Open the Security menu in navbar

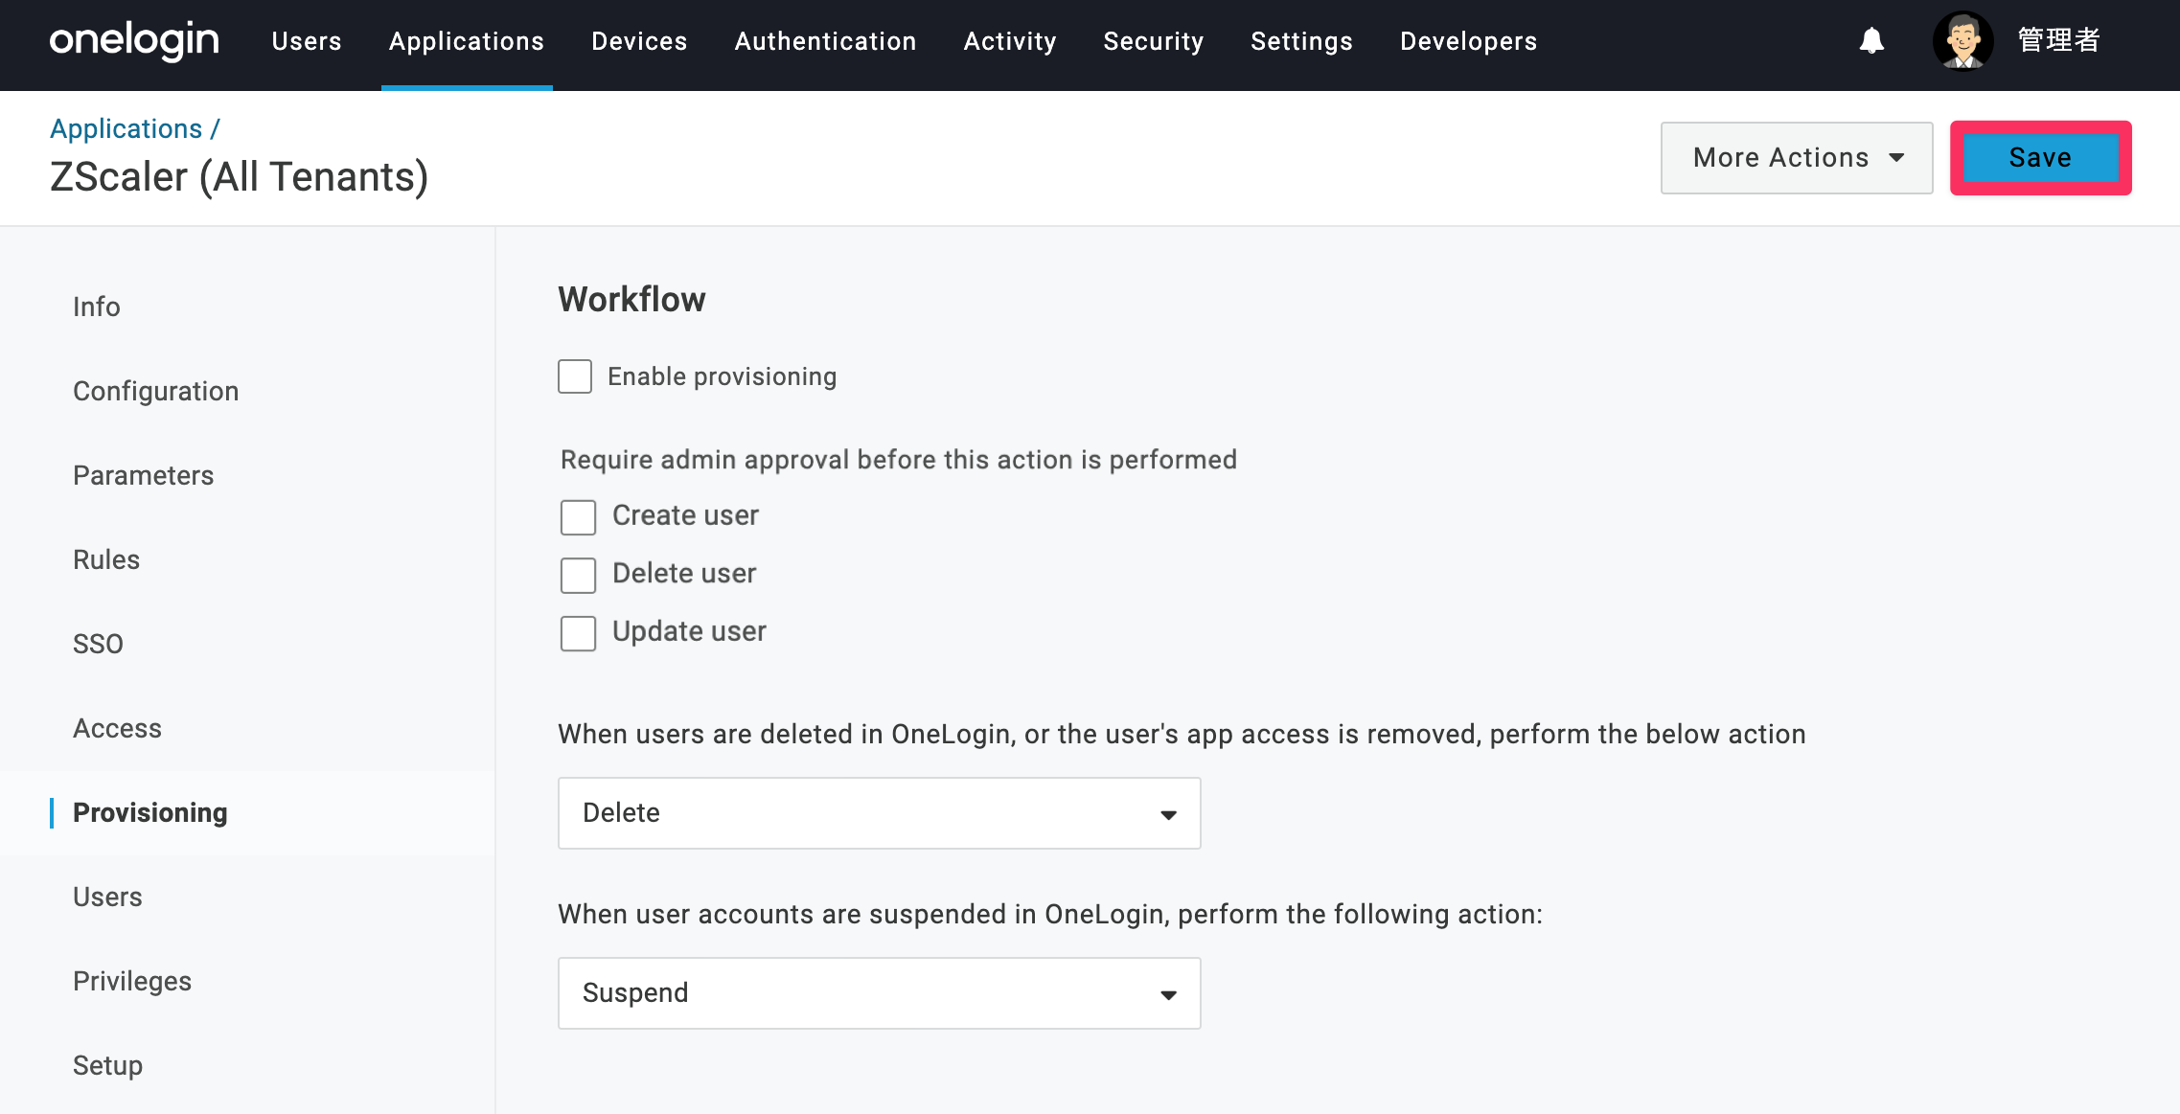pyautogui.click(x=1153, y=41)
